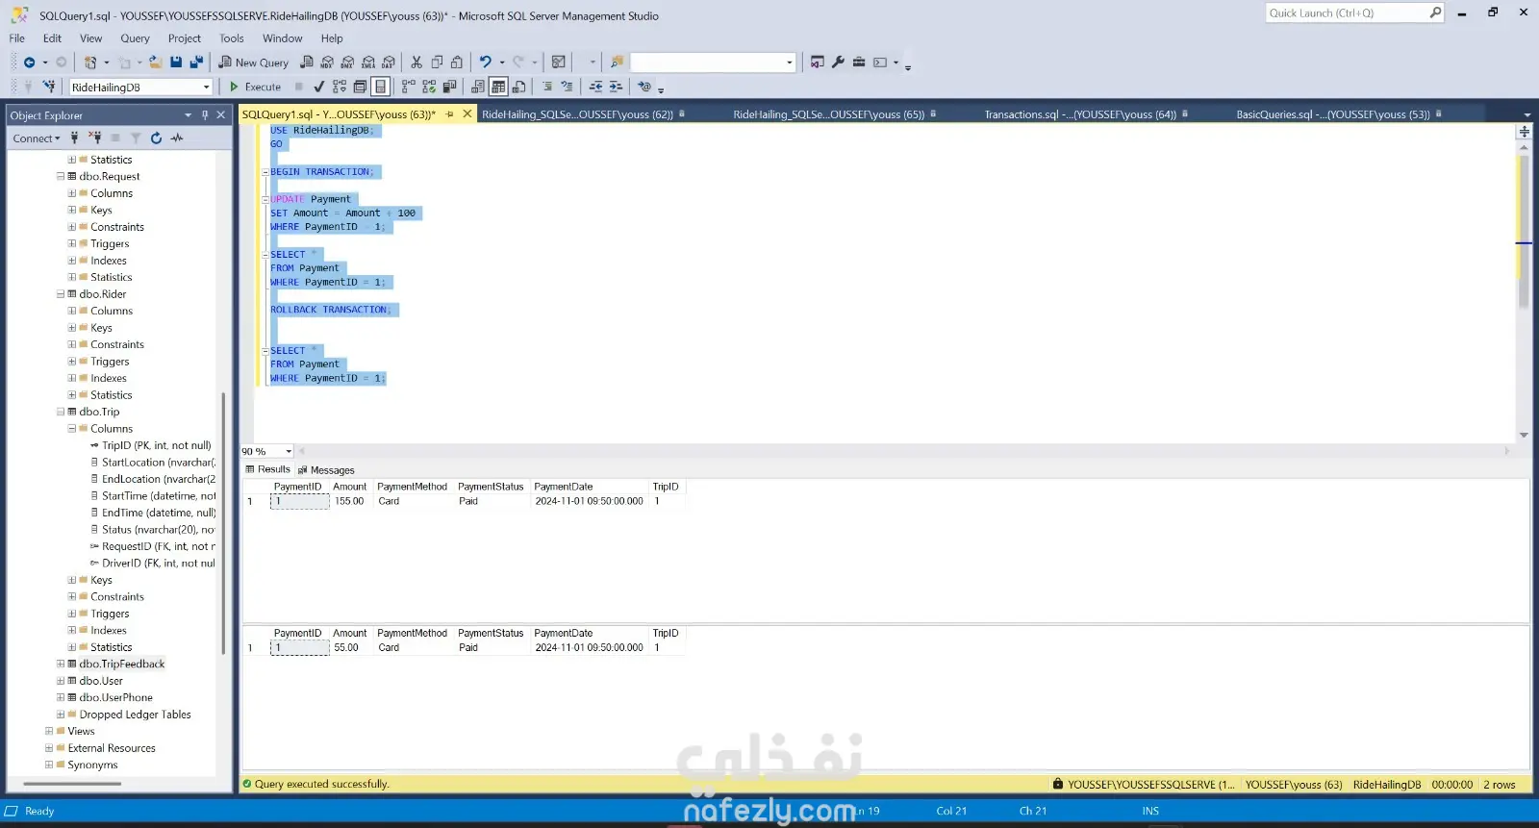Click the Cut scissors icon
The image size is (1539, 828).
416,63
